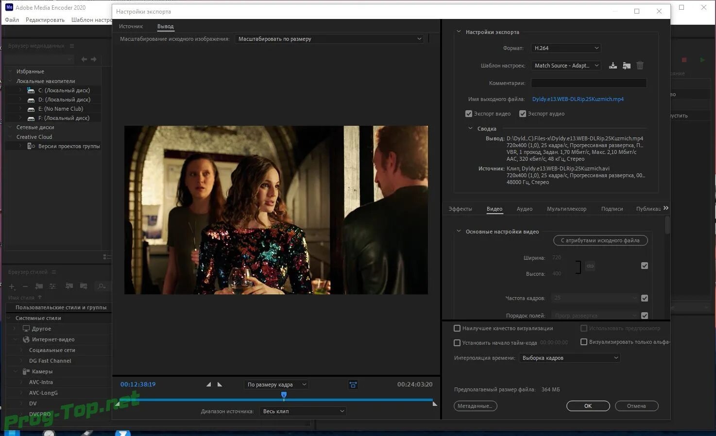Click the width-height link constrain icon
716x436 pixels.
pos(590,266)
